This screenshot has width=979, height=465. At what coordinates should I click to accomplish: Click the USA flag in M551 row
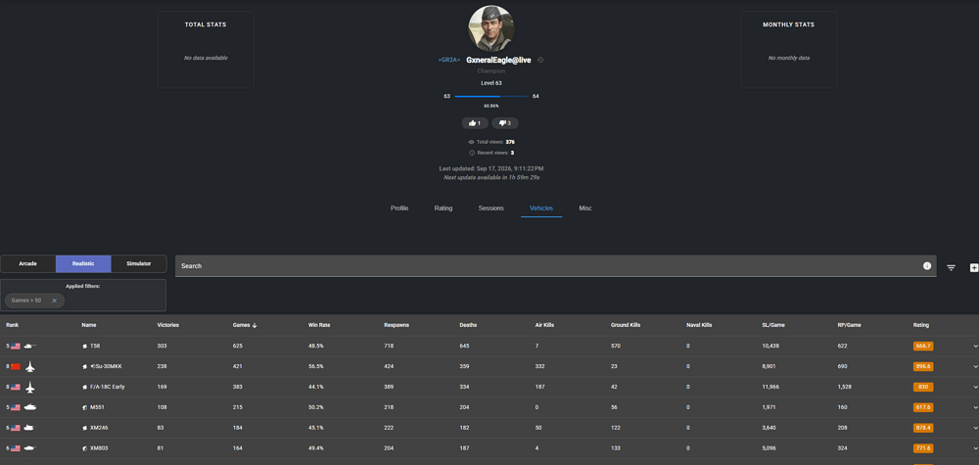(x=16, y=407)
